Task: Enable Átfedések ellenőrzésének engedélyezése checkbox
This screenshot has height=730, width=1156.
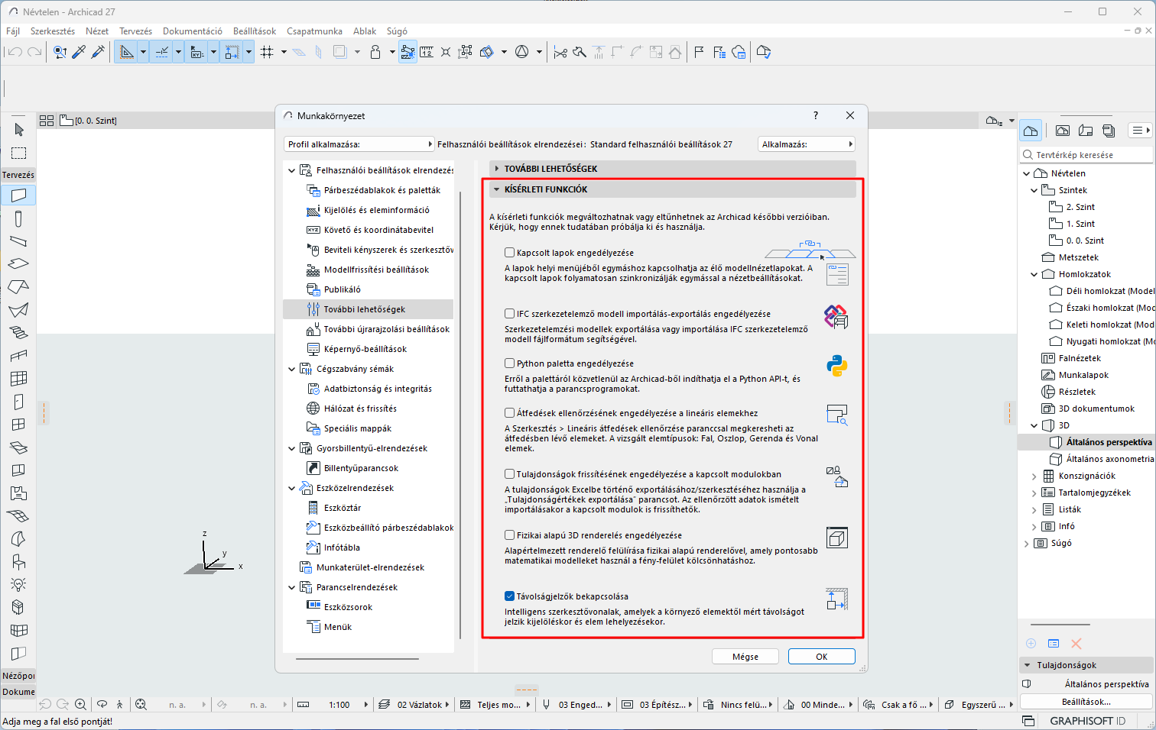Action: (x=509, y=412)
